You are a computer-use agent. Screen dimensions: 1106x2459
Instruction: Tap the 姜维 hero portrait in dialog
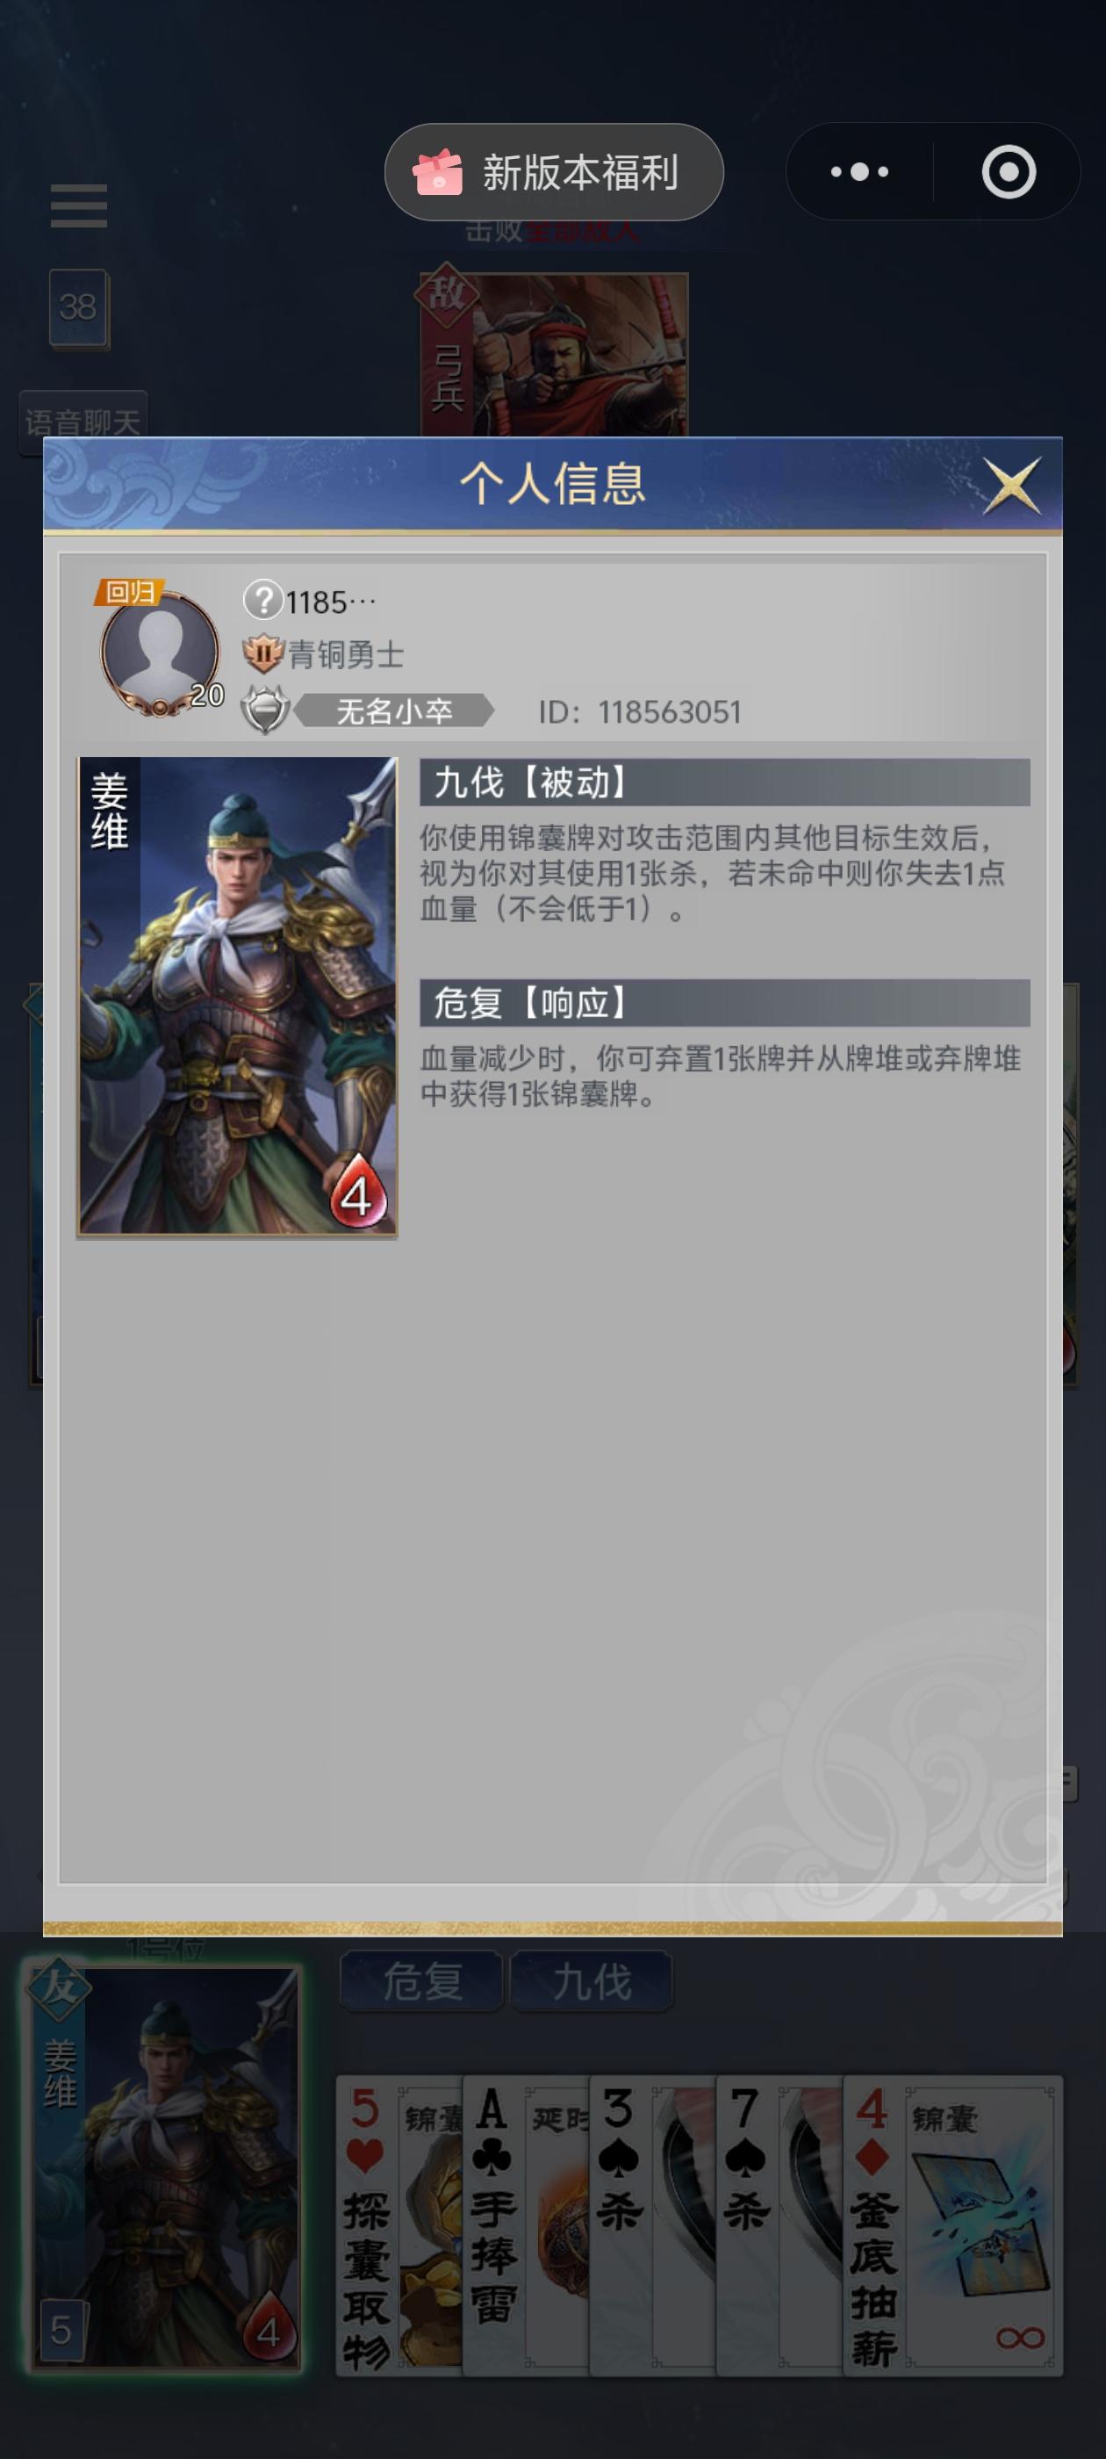pos(238,996)
